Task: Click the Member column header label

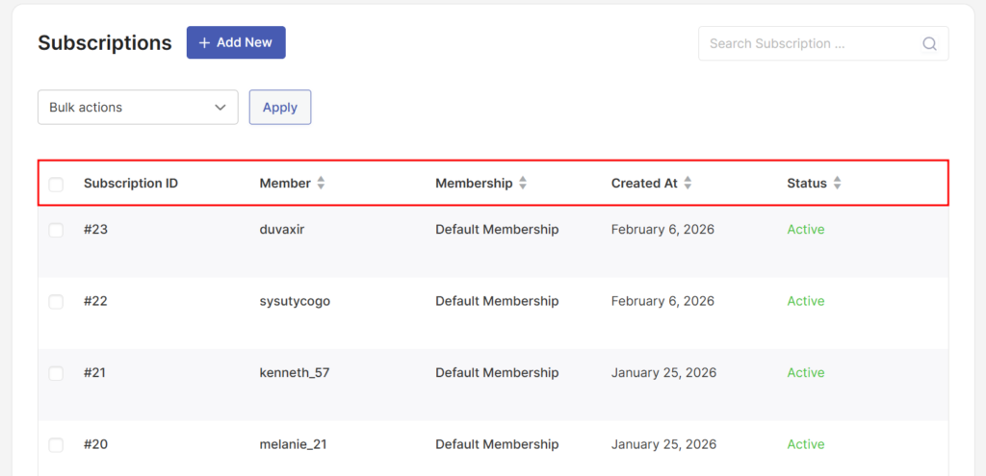Action: [x=285, y=184]
